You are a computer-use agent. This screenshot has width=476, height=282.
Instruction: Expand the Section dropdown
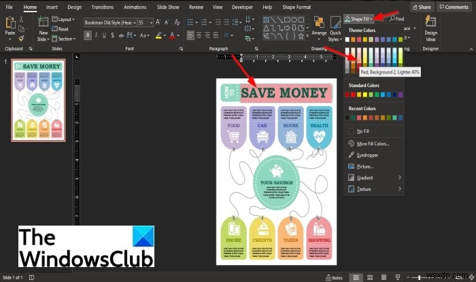coord(64,39)
